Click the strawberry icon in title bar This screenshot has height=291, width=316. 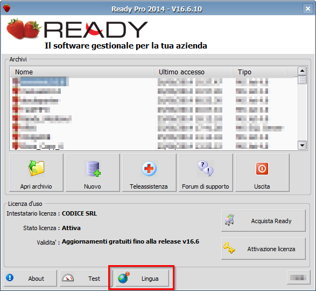coord(6,9)
